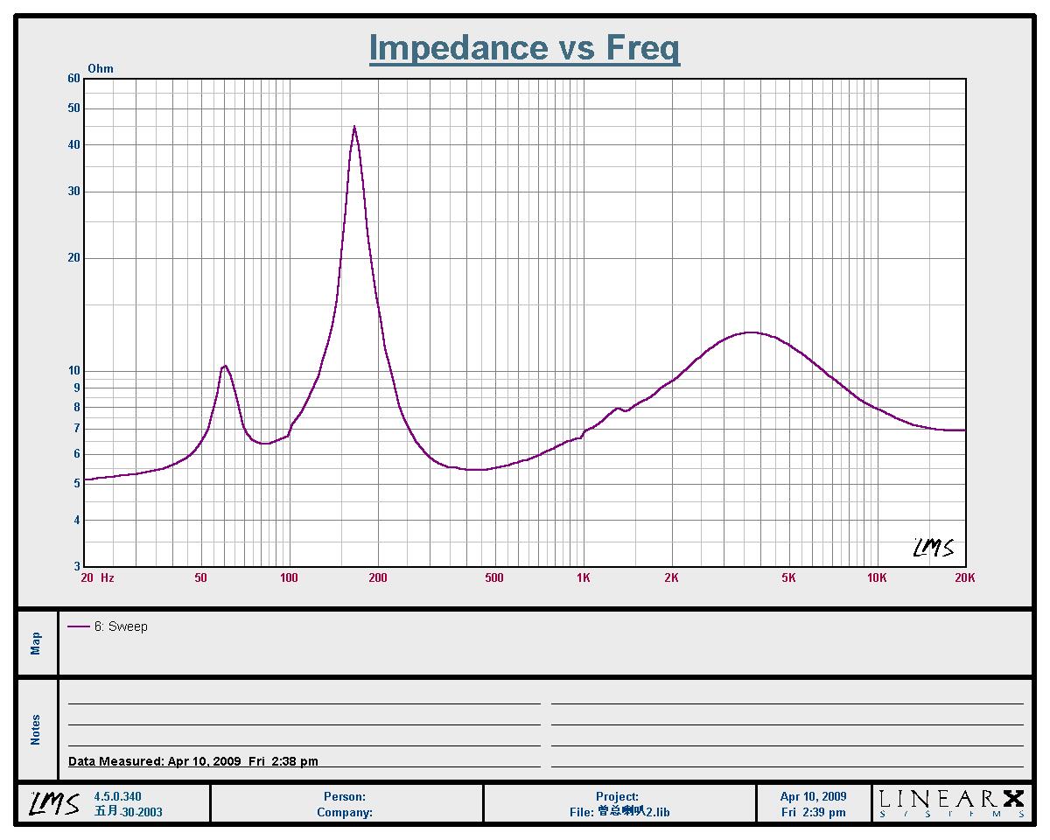Click the small curve peak near 60 Hz
The image size is (1050, 840).
(225, 366)
